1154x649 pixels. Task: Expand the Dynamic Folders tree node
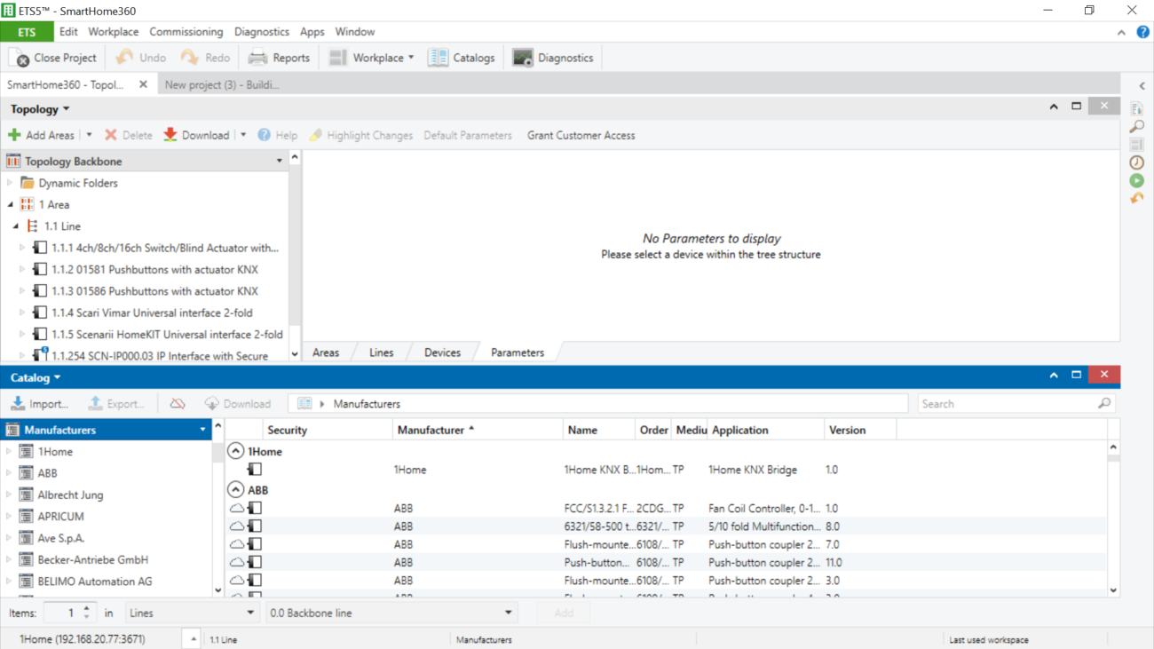(10, 183)
